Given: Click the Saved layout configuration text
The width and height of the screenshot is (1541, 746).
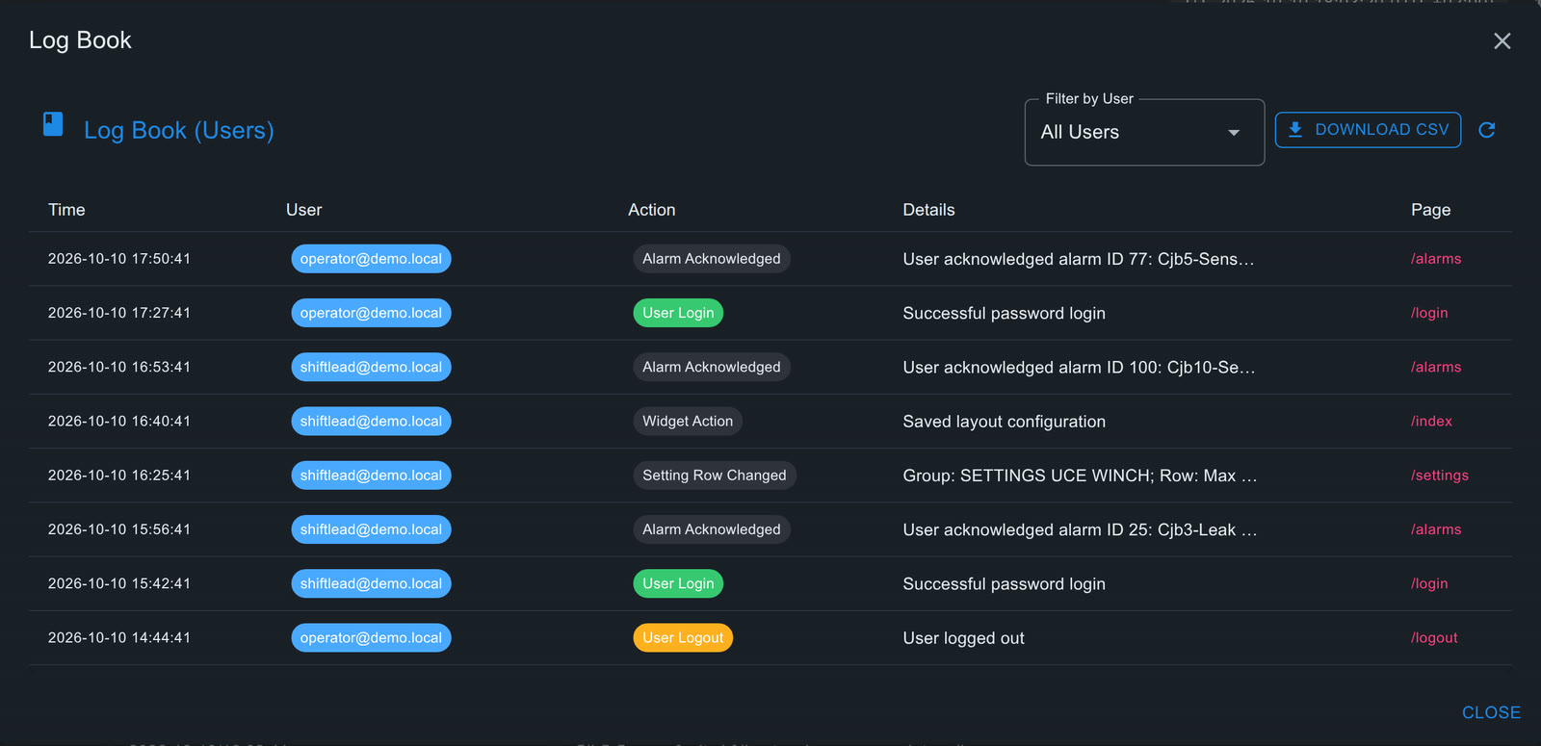Looking at the screenshot, I should tap(1005, 422).
